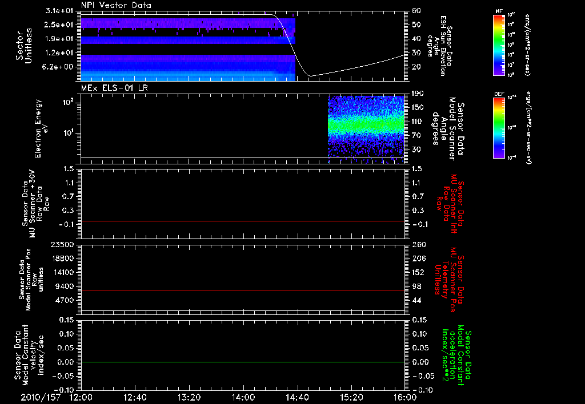Screen dimensions: 585x404
Task: Click the 18800 scanner position tick label
Action: (62, 258)
